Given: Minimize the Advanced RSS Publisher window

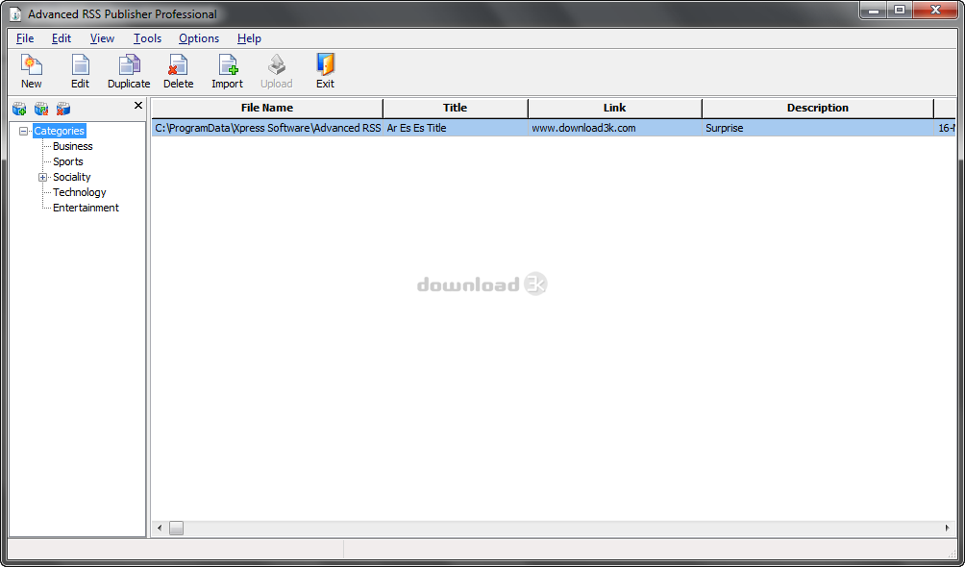Looking at the screenshot, I should pos(874,10).
